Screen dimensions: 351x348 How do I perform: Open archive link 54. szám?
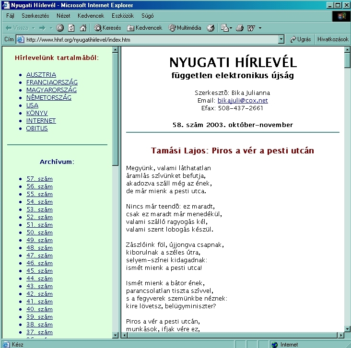[40, 202]
